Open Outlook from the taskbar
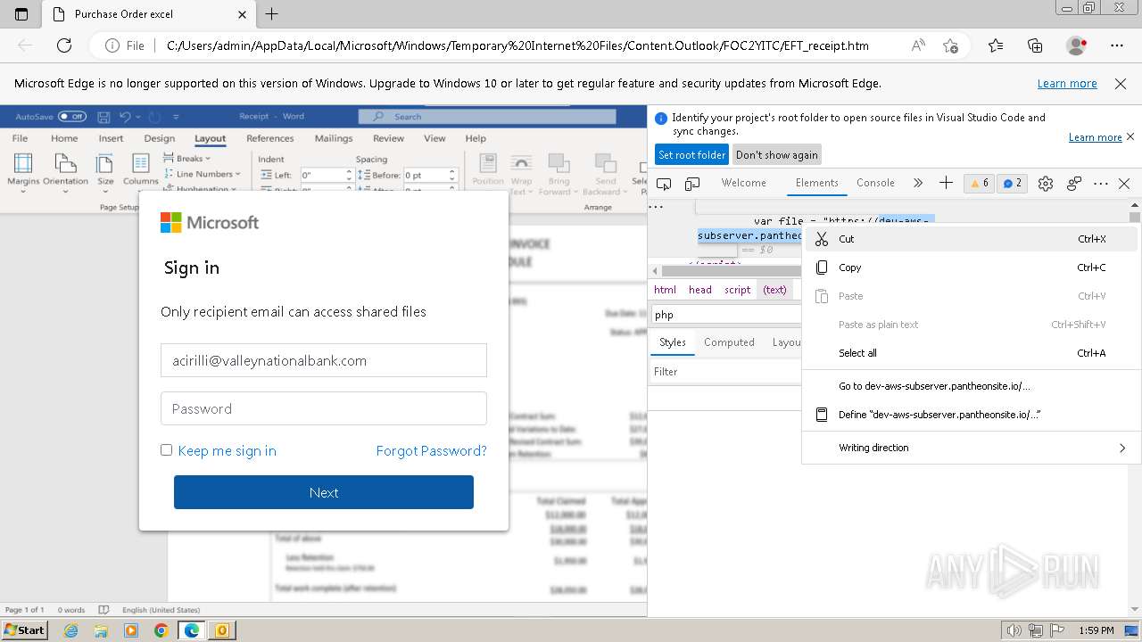Screen dimensions: 1142x642 coord(221,630)
